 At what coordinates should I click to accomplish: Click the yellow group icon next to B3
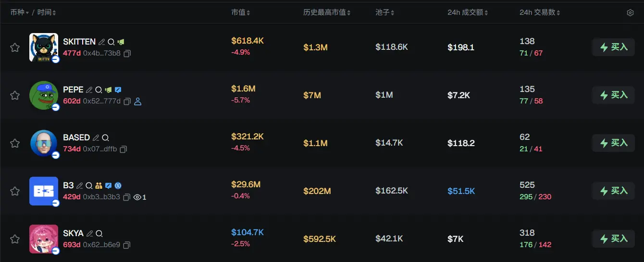pyautogui.click(x=99, y=186)
